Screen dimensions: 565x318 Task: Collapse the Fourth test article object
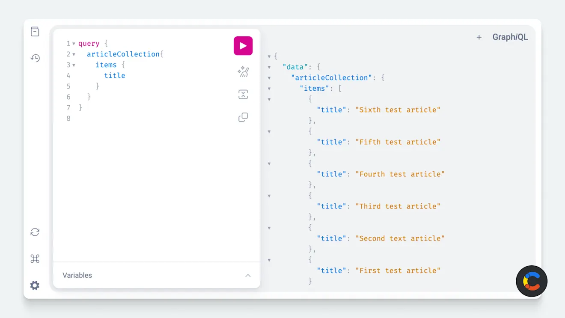269,163
